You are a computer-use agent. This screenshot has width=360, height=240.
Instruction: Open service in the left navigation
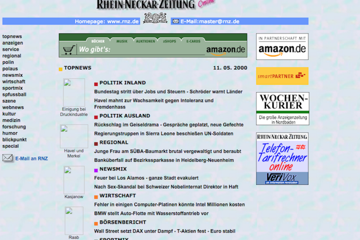pyautogui.click(x=10, y=49)
